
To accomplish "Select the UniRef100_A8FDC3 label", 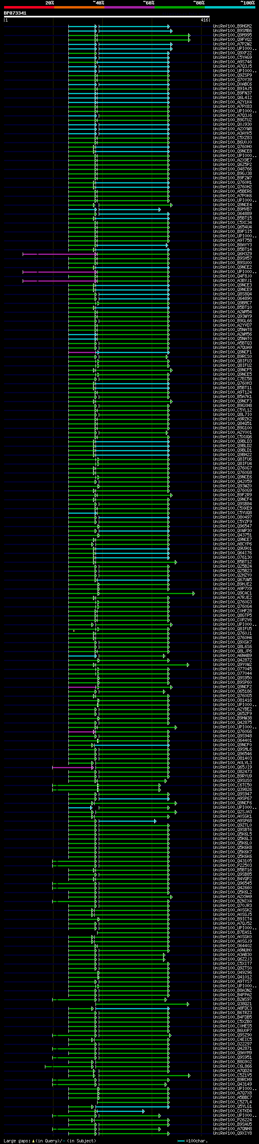I will pyautogui.click(x=232, y=1008).
